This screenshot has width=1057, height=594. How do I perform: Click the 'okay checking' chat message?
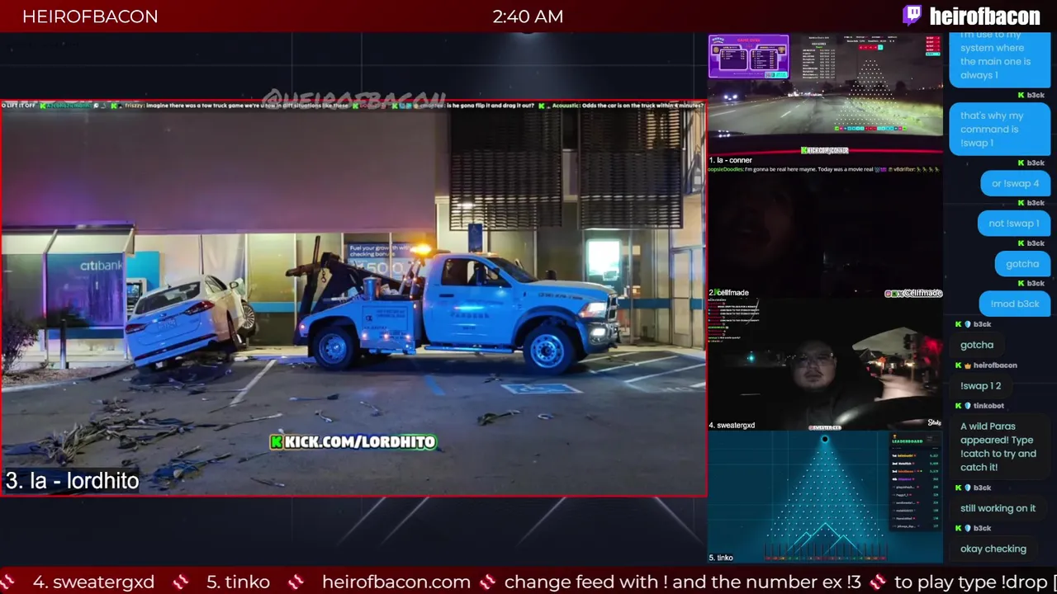pos(993,549)
